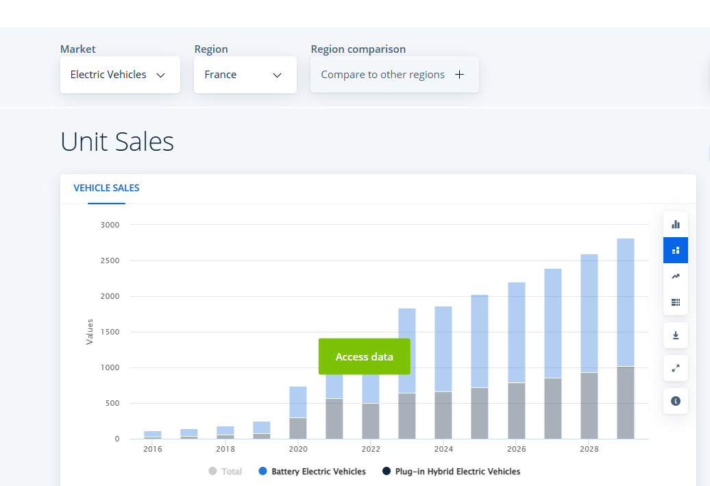Open the Market dropdown showing Electric Vehicles
Image resolution: width=710 pixels, height=486 pixels.
point(120,75)
